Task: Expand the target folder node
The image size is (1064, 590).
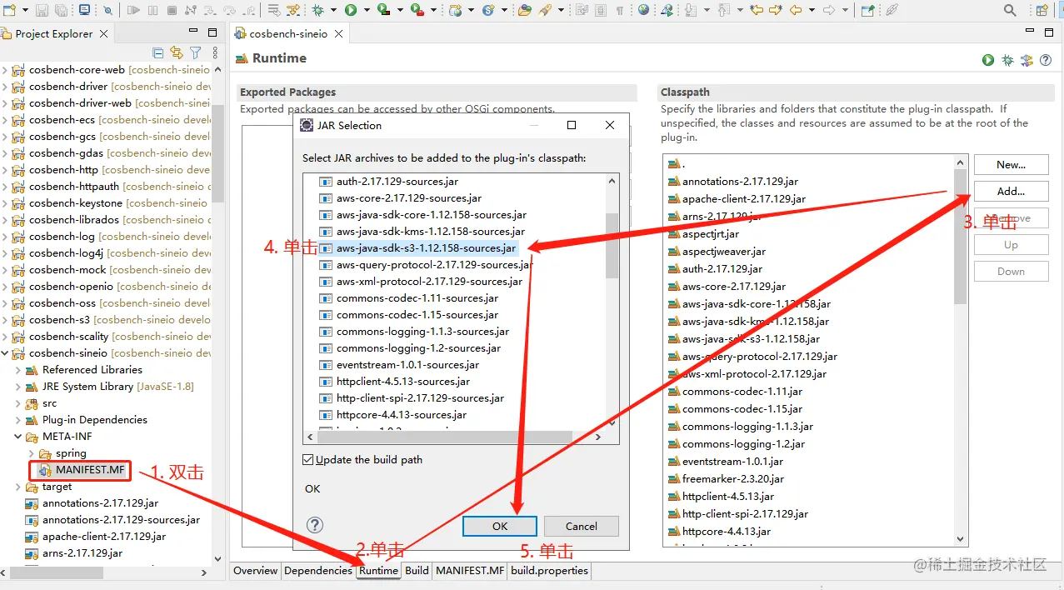Action: 18,487
